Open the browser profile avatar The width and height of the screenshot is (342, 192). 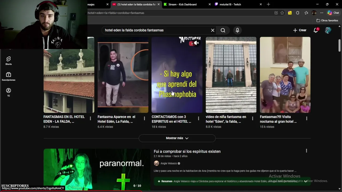click(x=314, y=13)
